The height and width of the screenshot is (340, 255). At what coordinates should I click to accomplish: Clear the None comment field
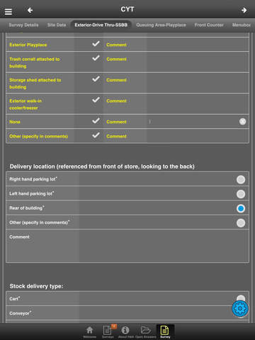(242, 122)
